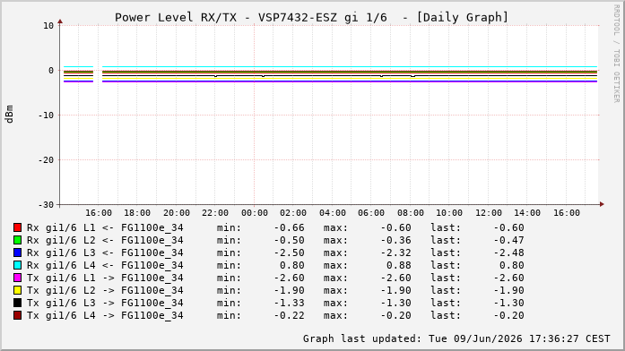Viewport: 625px width, 351px height.
Task: Click the Rx L4 max value 0.88
Action: click(399, 265)
